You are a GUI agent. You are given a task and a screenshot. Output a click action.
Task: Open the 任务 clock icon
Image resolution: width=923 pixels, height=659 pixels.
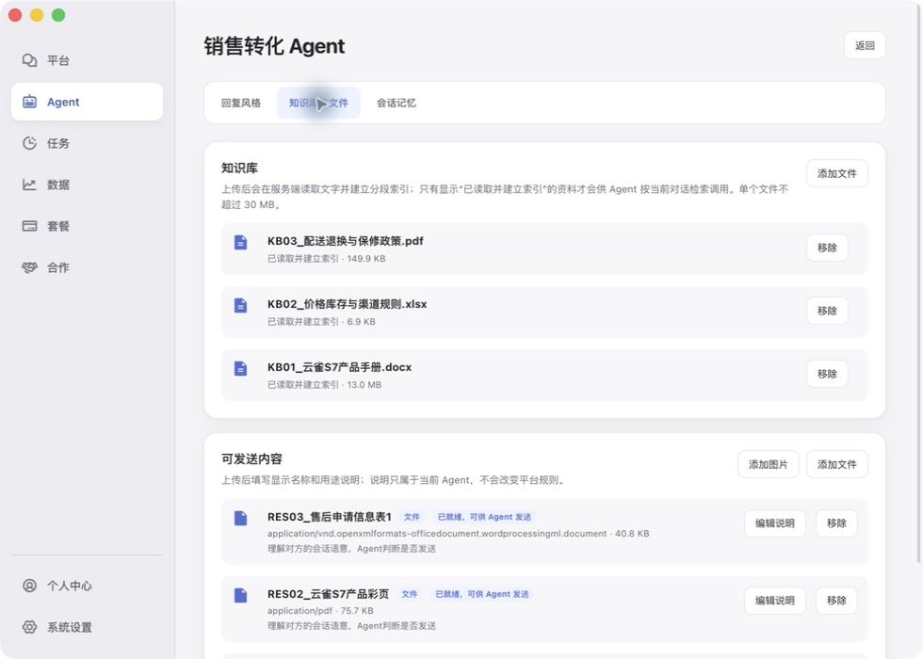pyautogui.click(x=29, y=143)
